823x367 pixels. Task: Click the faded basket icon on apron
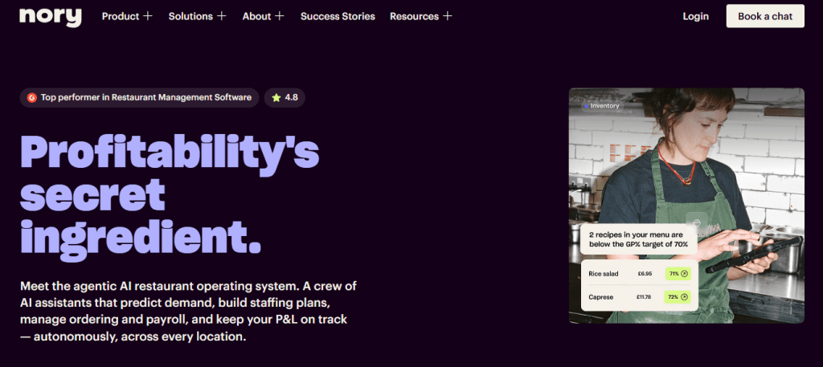tap(697, 222)
